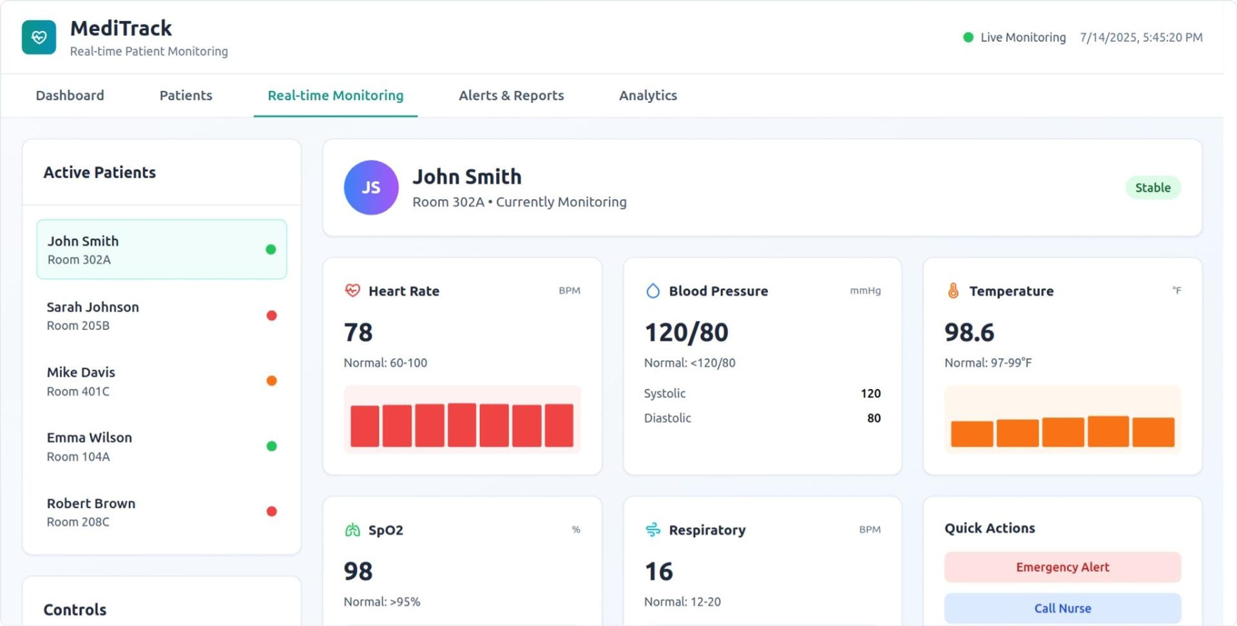Viewport: 1237px width, 626px height.
Task: Click Sarah Johnson's red status dot
Action: tap(271, 316)
